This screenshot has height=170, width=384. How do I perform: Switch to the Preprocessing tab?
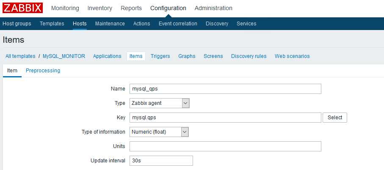coord(43,71)
